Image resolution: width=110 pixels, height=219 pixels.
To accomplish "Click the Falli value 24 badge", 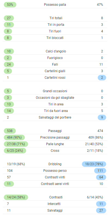I will coord(9,64).
